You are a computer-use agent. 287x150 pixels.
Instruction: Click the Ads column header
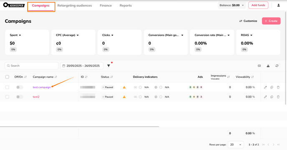click(200, 77)
